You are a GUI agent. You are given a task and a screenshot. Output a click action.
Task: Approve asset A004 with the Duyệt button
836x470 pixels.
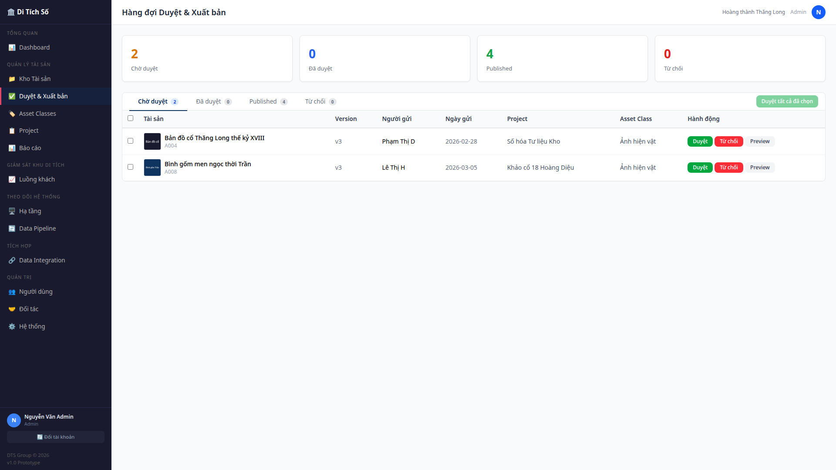[700, 141]
